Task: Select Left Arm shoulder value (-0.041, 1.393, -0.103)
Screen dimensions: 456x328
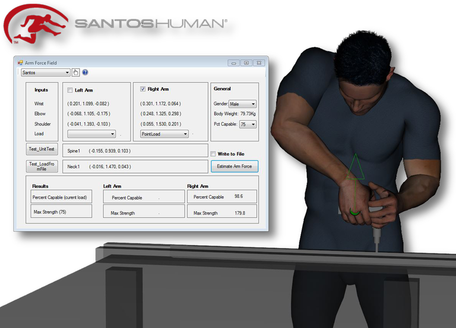Action: tap(88, 124)
